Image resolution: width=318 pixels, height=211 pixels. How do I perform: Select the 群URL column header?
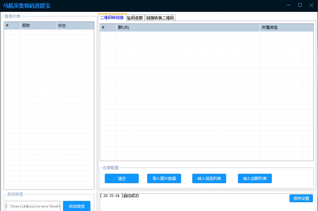coord(188,27)
